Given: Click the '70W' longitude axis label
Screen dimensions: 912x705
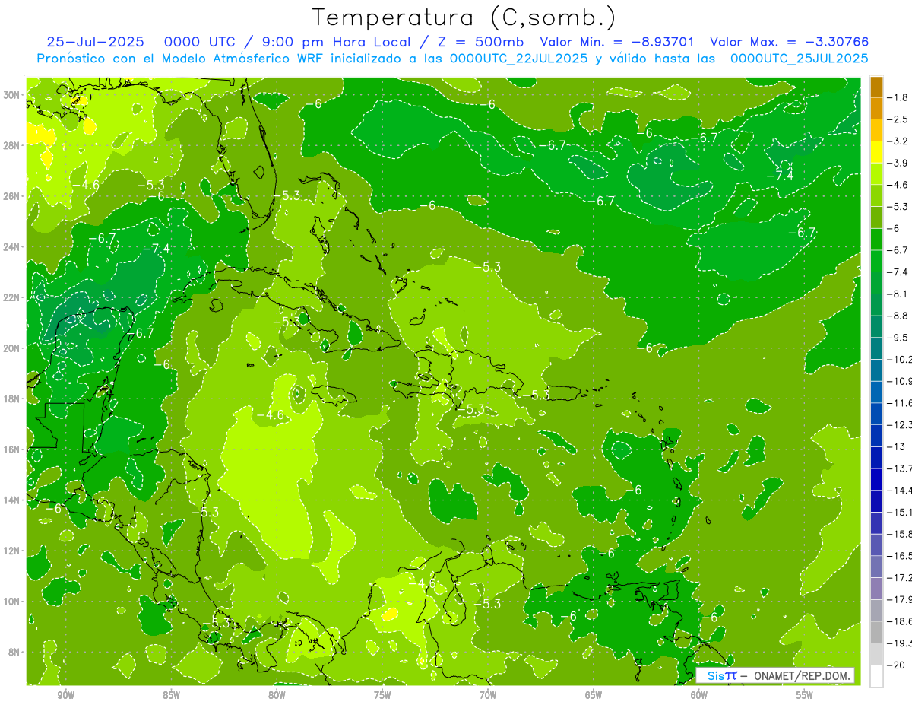Looking at the screenshot, I should (x=488, y=695).
